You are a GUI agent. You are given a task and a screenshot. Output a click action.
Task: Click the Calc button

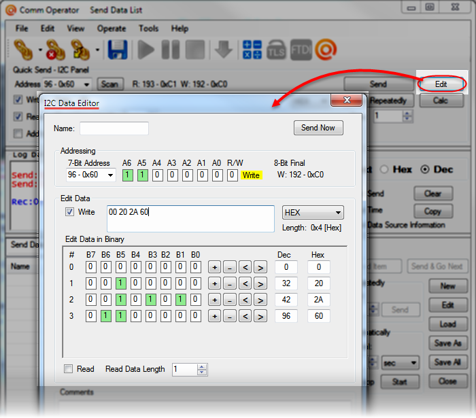[x=441, y=101]
